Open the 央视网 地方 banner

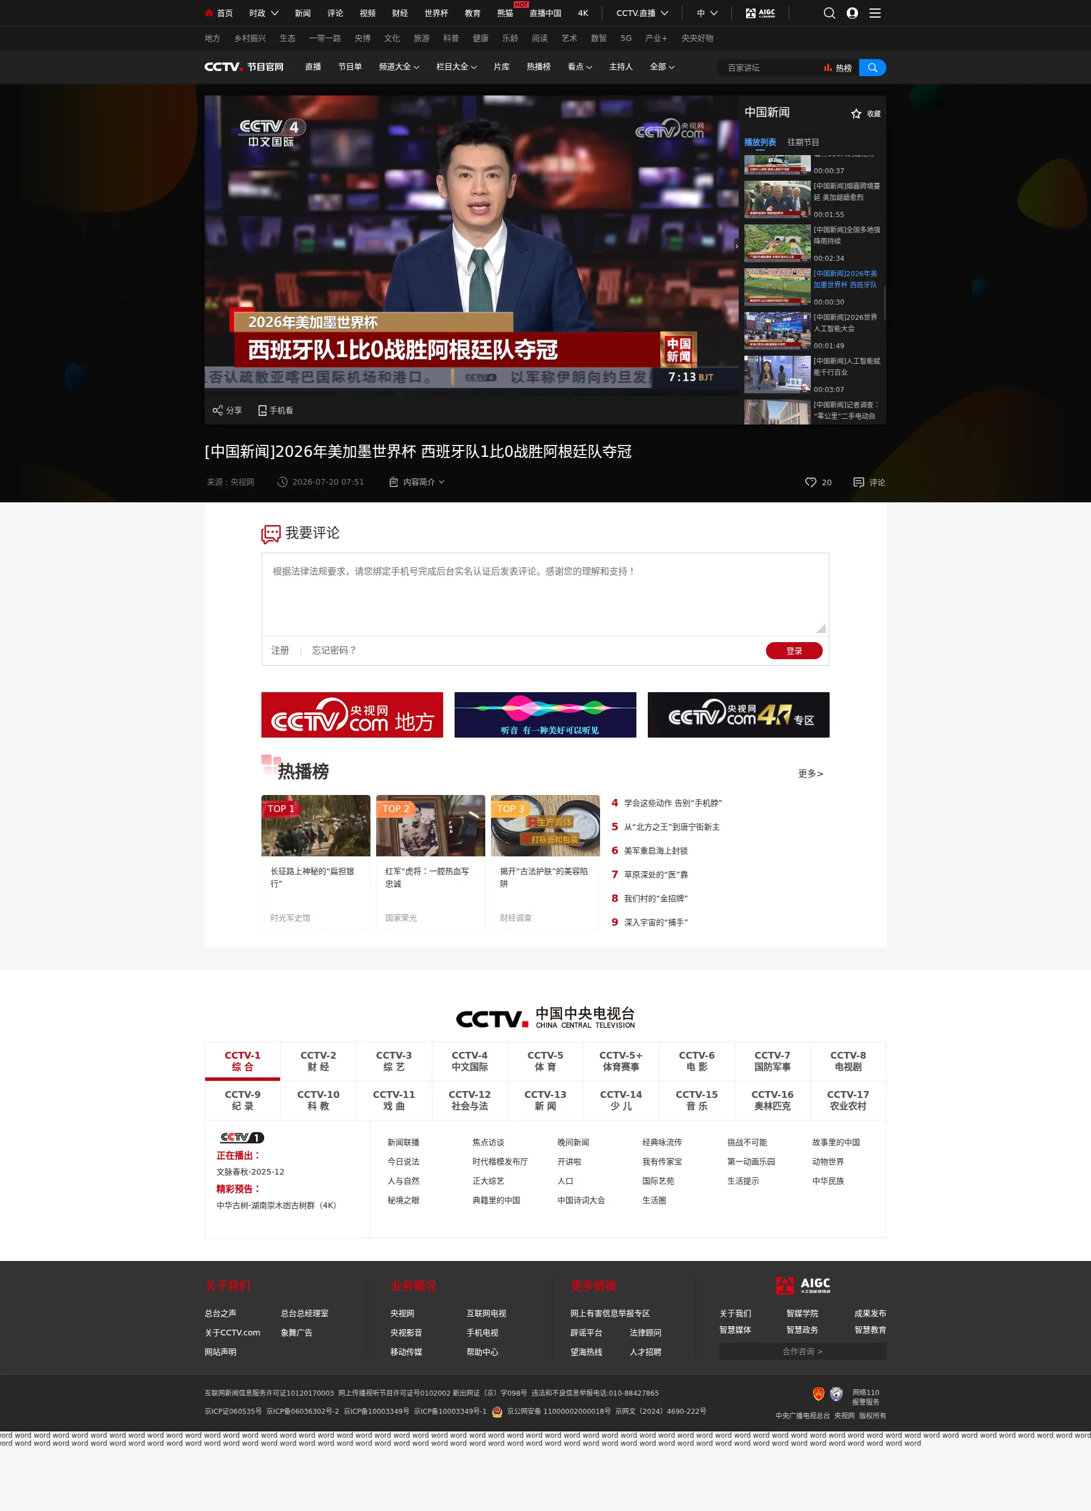[352, 715]
